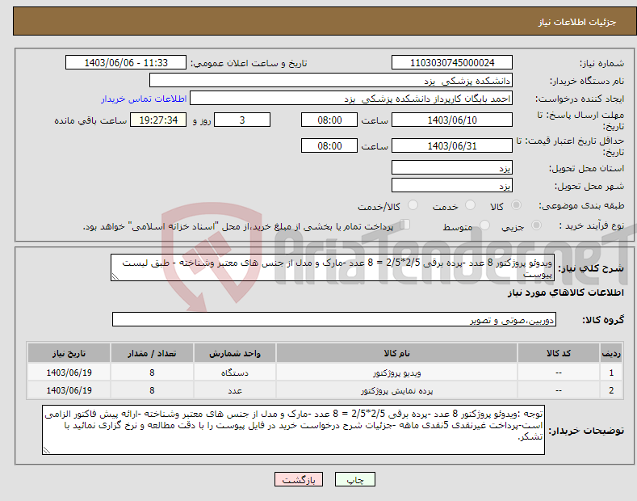The image size is (637, 501).
Task: Click the remaining days field showing 3
Action: [242, 120]
